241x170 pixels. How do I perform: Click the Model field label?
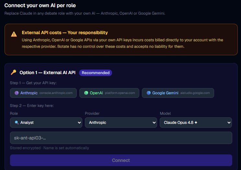(166, 113)
